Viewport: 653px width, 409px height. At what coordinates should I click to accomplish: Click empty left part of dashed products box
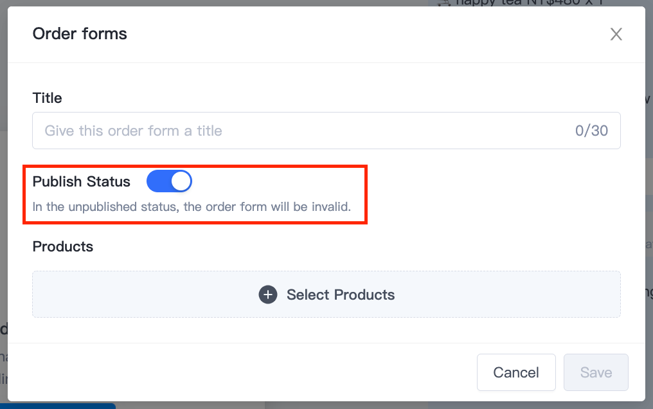click(125, 295)
